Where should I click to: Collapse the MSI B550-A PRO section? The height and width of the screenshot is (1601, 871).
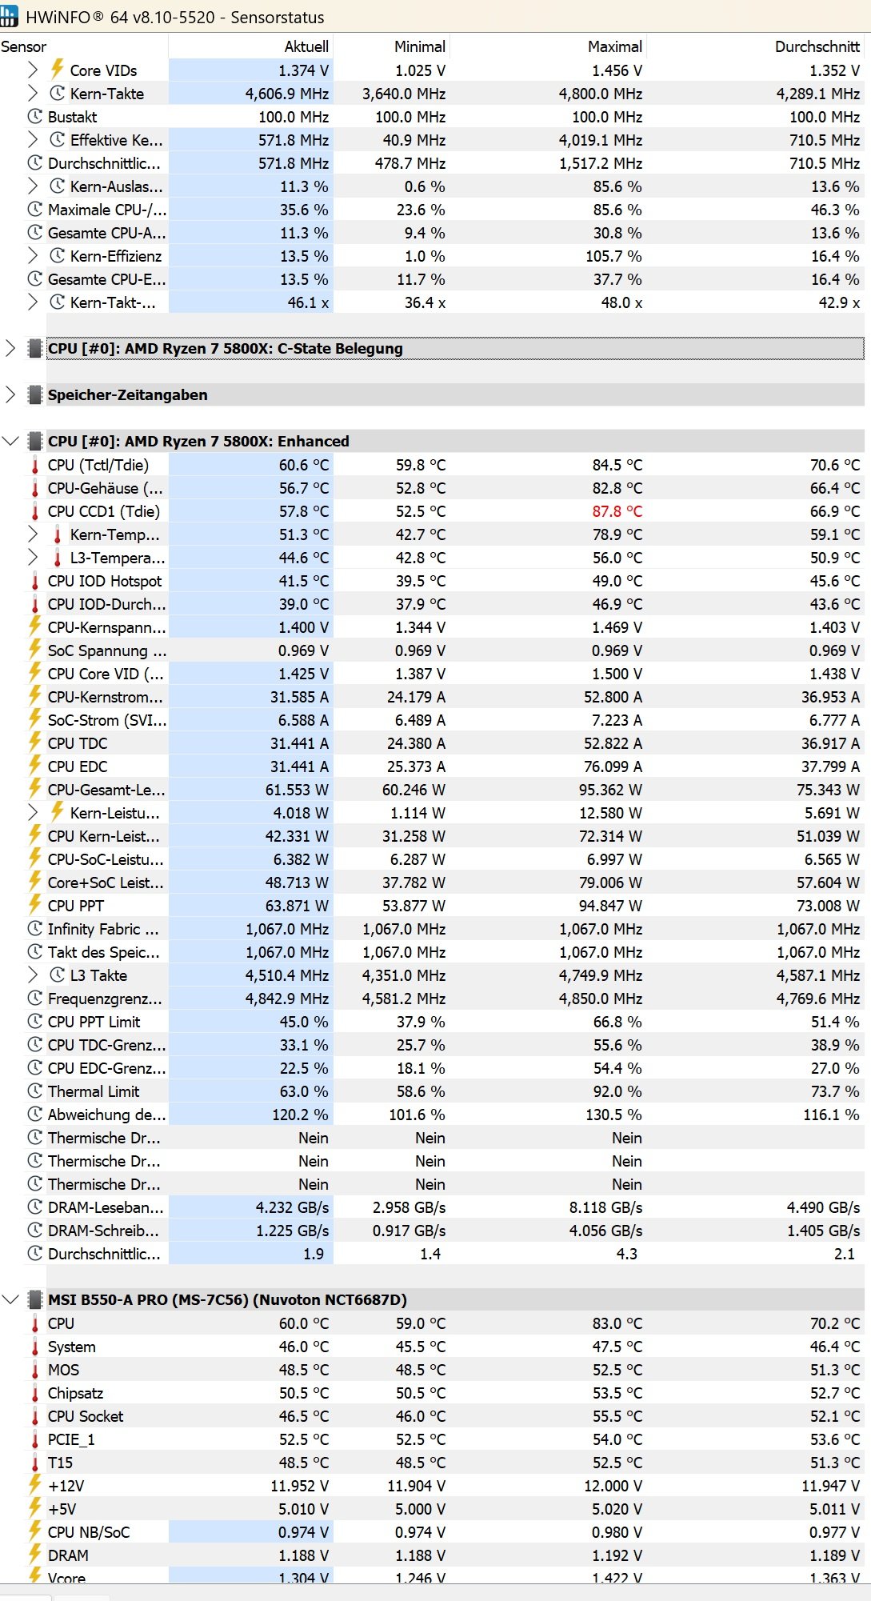[10, 1300]
